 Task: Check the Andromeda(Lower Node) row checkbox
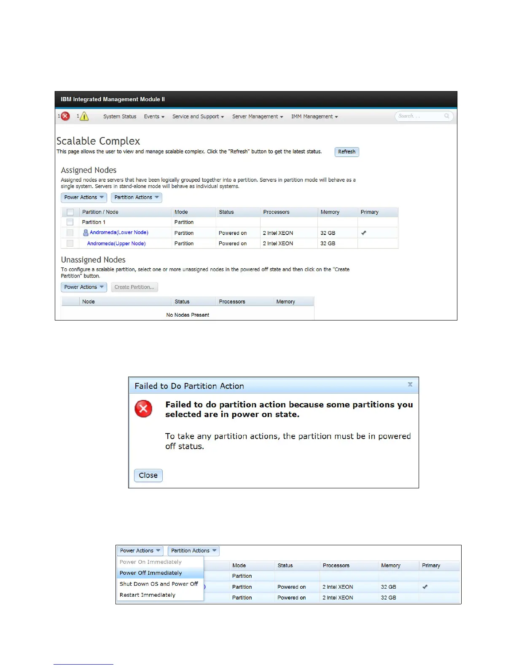point(70,233)
